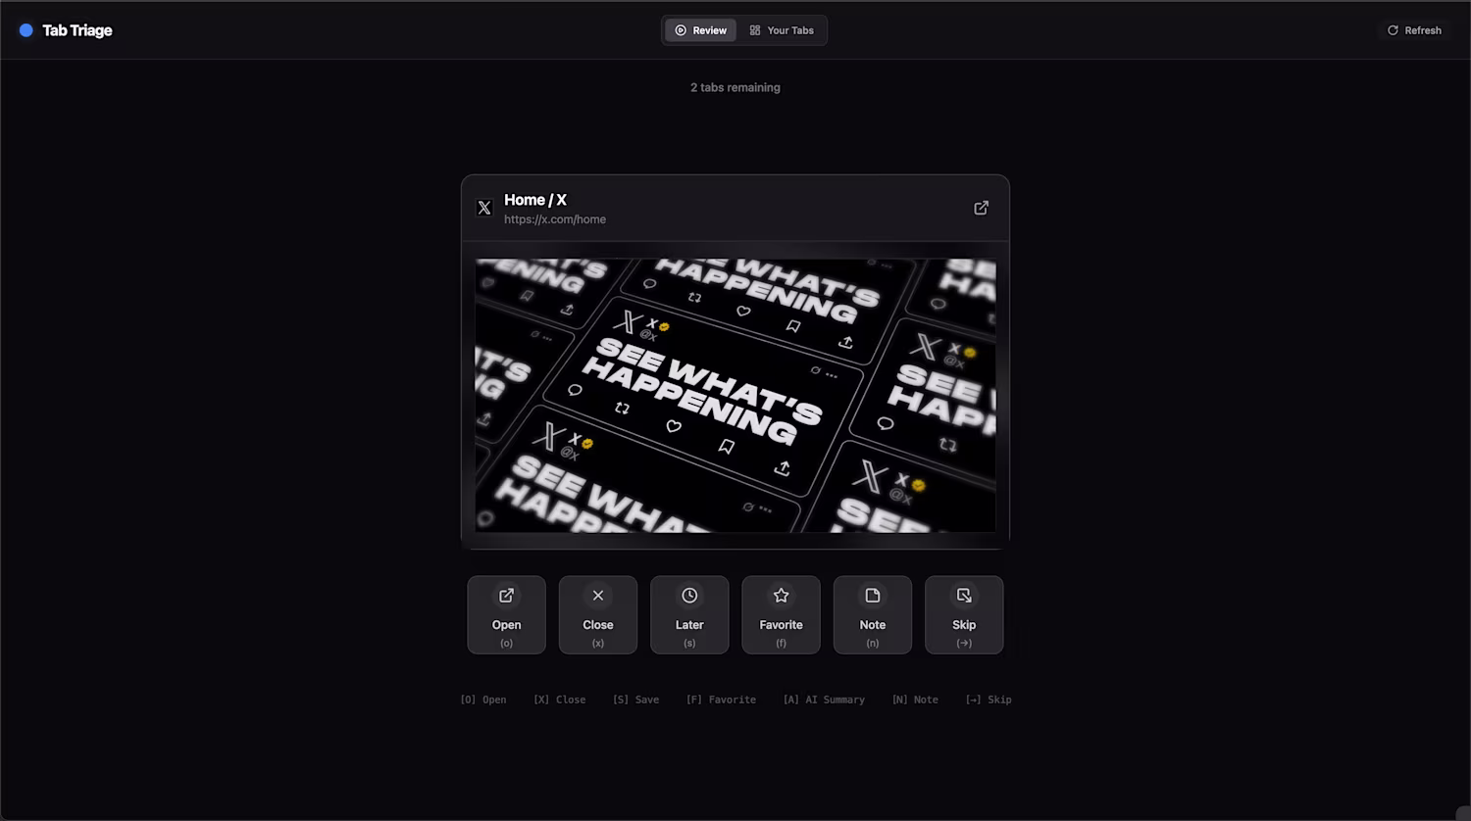Click the "[F] Favorite" shortcut hint text
Viewport: 1471px width, 821px height.
(722, 700)
